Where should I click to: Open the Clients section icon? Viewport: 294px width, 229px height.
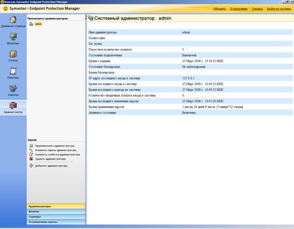tap(13, 88)
